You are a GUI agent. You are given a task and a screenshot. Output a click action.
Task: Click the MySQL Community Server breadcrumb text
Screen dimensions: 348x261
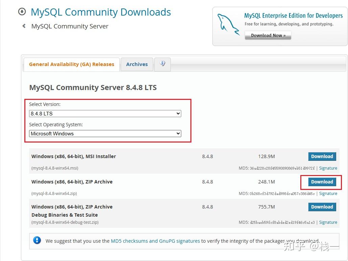70,26
